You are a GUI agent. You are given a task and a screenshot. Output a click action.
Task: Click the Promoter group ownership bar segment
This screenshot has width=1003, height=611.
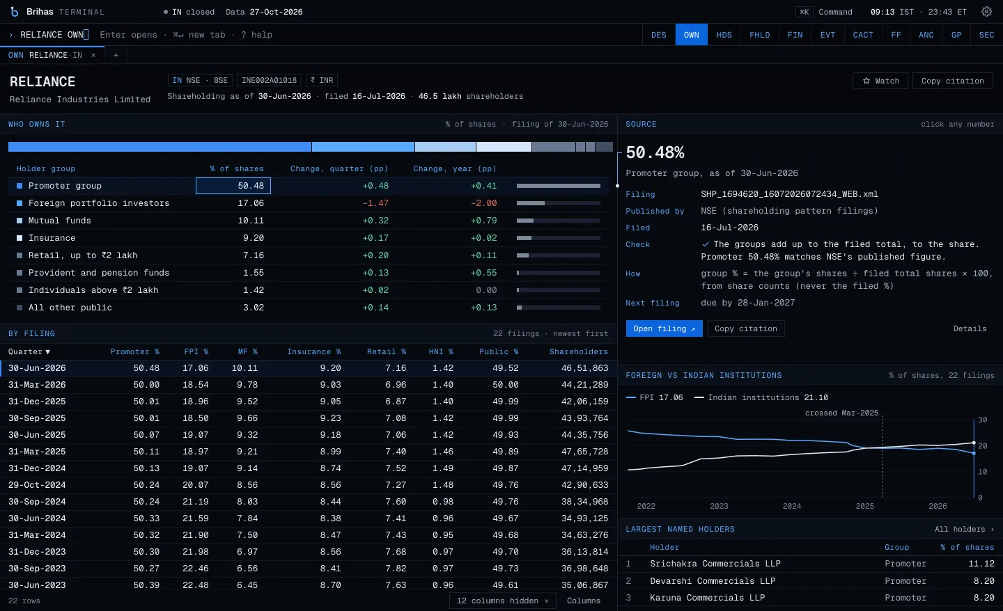coord(160,147)
